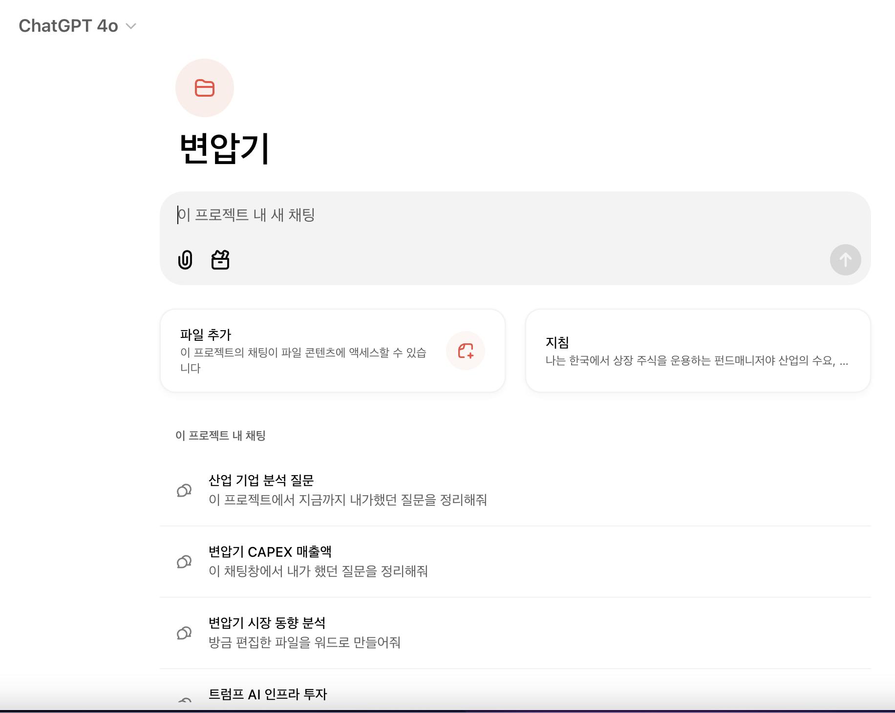Click the chat bubble icon beside 변압기 CAPEX 매출액
Viewport: 895px width, 713px height.
tap(184, 562)
